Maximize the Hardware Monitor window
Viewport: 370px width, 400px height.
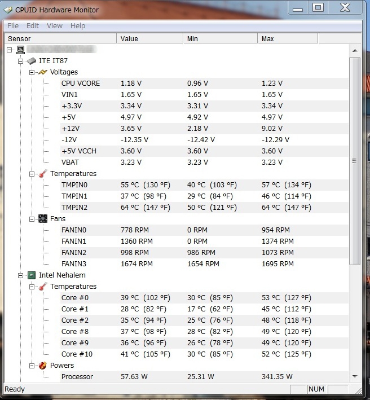click(318, 7)
